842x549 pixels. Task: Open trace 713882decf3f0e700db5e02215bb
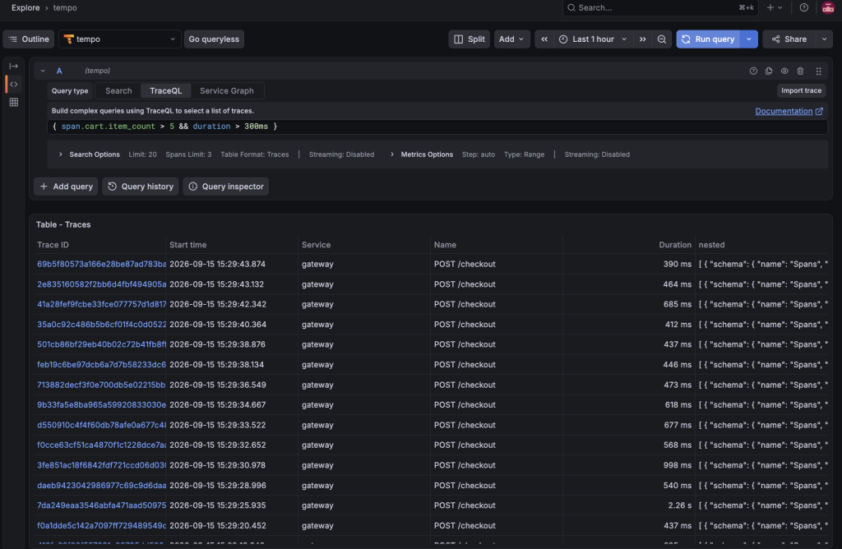[x=101, y=385]
